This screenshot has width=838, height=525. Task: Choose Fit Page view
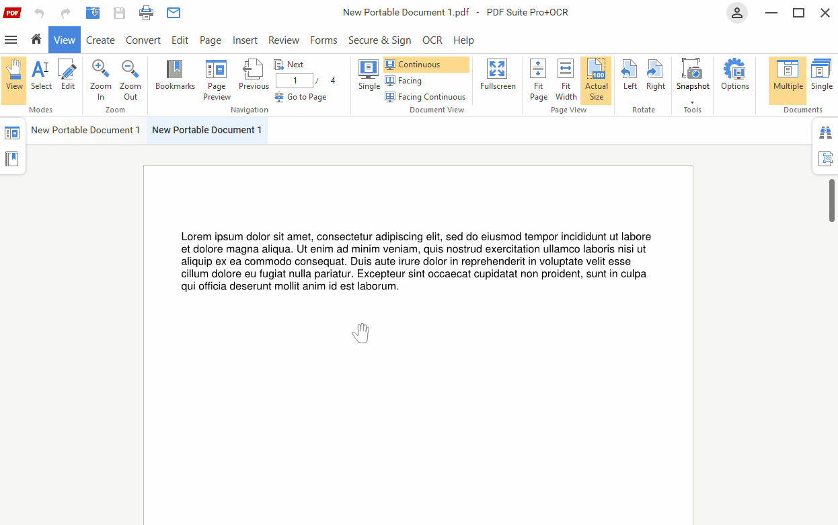(x=539, y=80)
